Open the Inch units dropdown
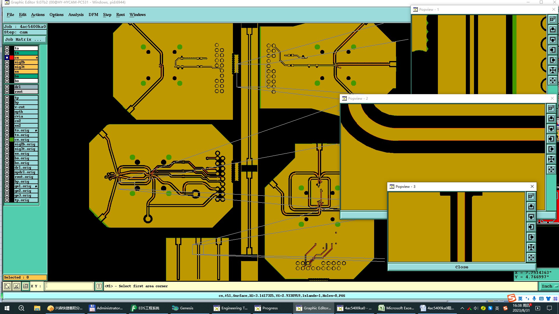The image size is (559, 314). pos(549,286)
